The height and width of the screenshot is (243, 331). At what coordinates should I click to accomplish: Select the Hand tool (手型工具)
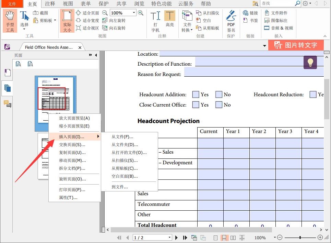[10, 21]
